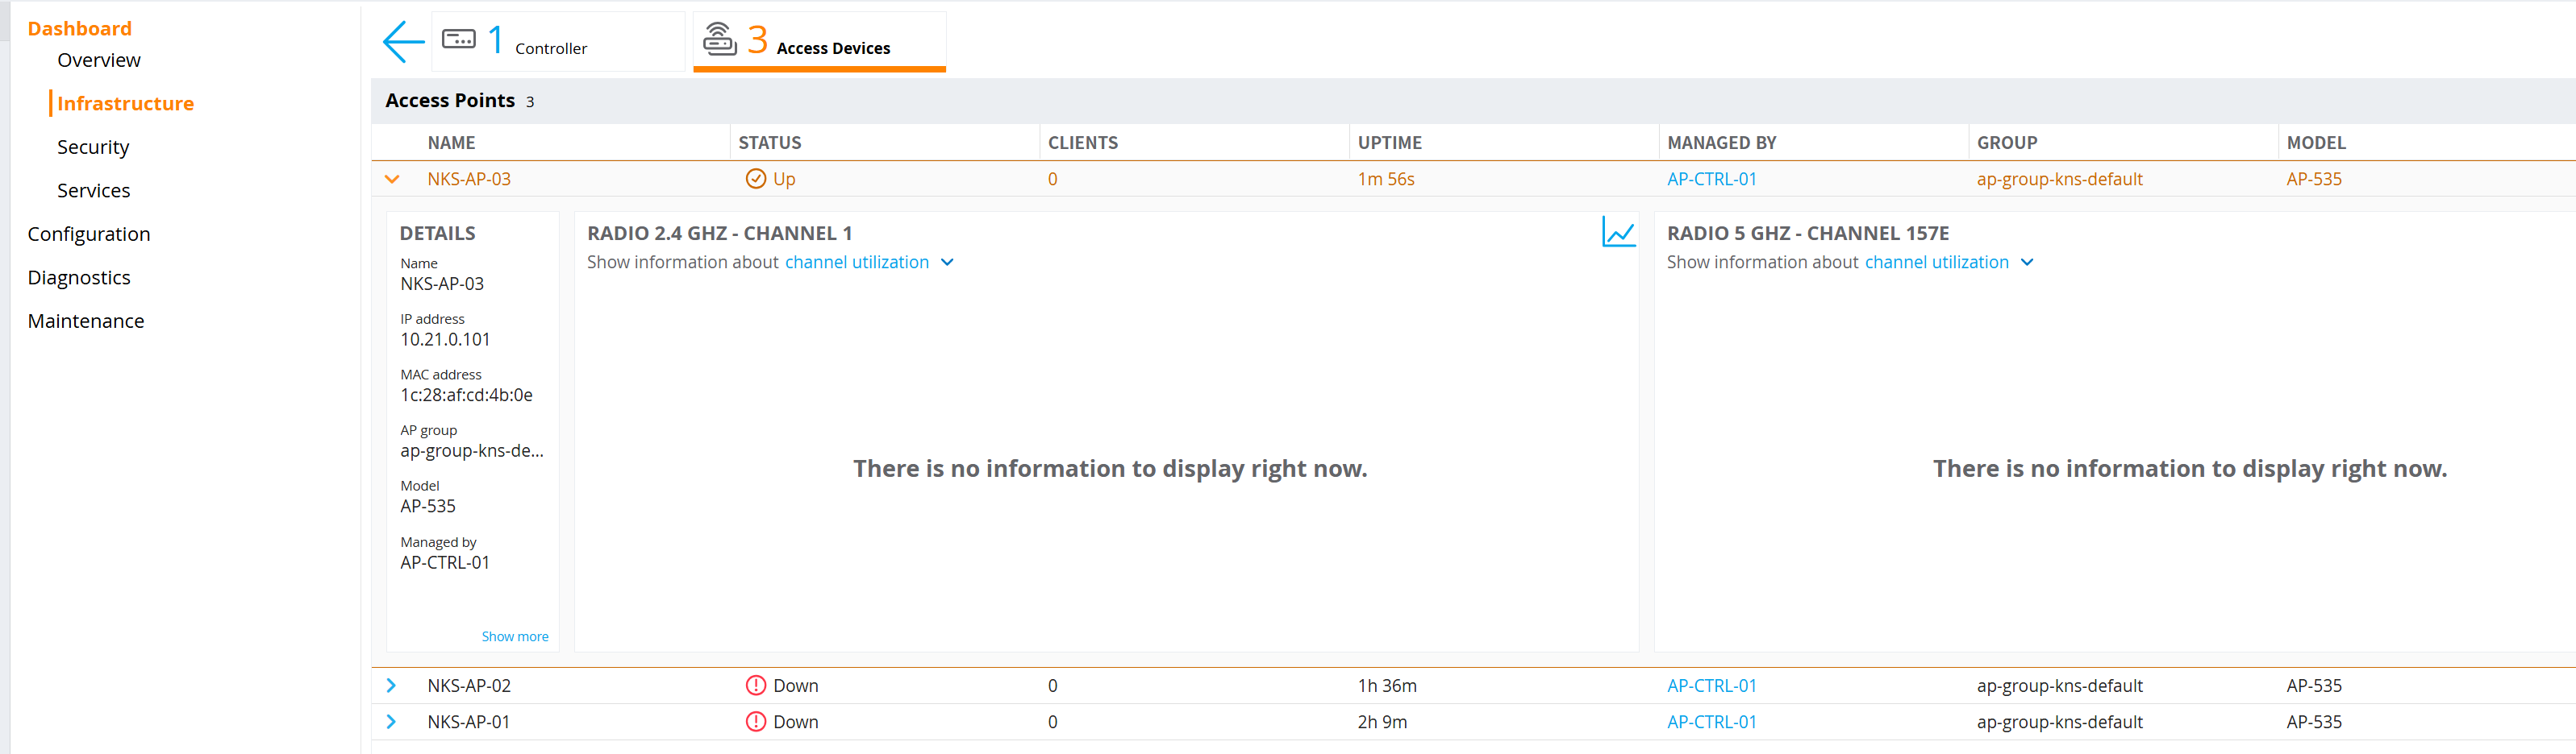This screenshot has height=754, width=2576.
Task: Click the Down alert icon for NKS-AP-02
Action: (757, 685)
